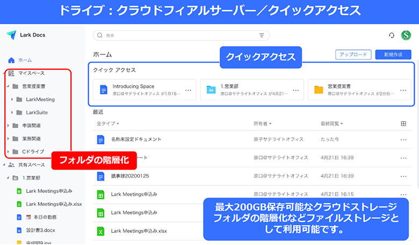Screen dimensions: 419x245
Task: Select Cドライブ folder in sidebar
Action: pyautogui.click(x=33, y=152)
